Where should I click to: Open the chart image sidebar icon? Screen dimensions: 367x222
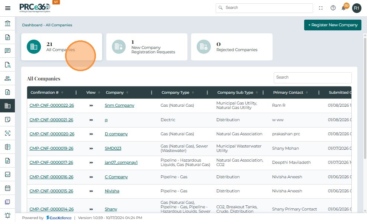[7, 174]
